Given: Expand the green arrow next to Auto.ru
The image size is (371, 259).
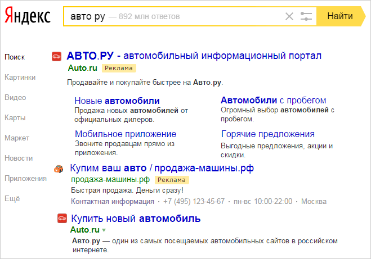Looking at the screenshot, I should click(104, 230).
